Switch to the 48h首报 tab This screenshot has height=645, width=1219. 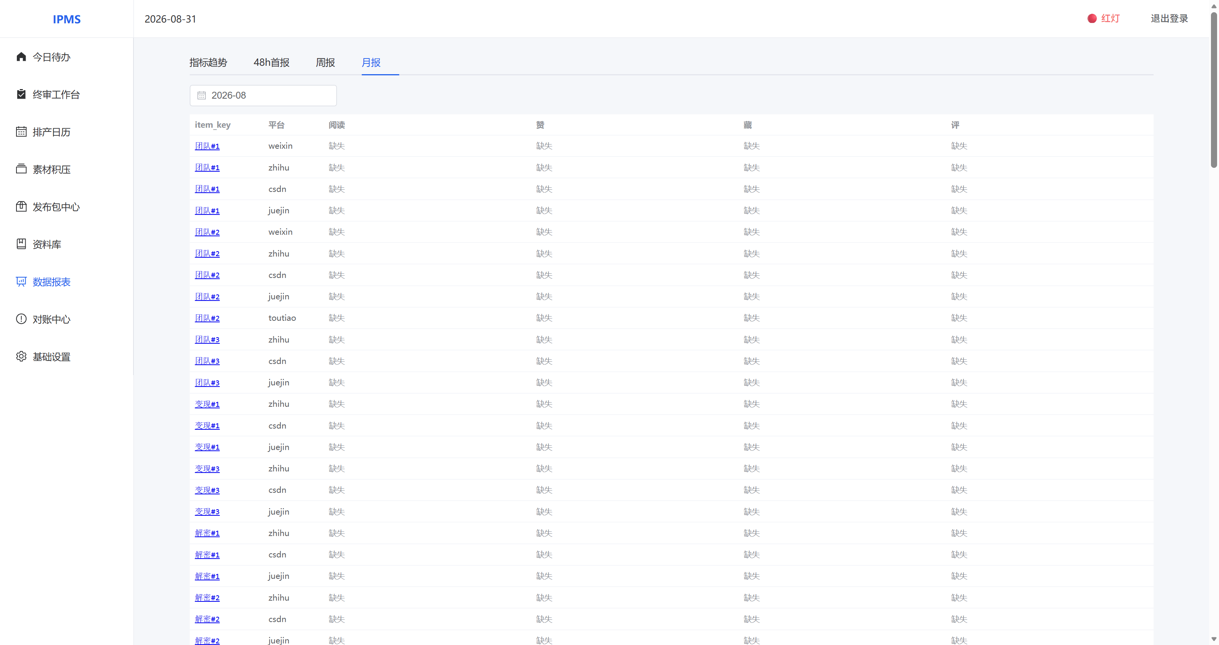tap(271, 62)
